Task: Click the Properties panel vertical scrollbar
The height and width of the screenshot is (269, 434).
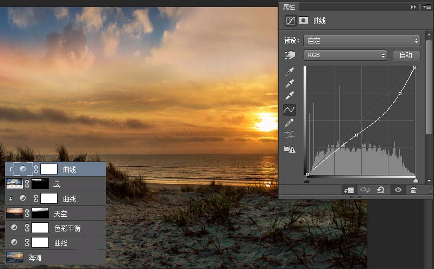Action: click(429, 88)
